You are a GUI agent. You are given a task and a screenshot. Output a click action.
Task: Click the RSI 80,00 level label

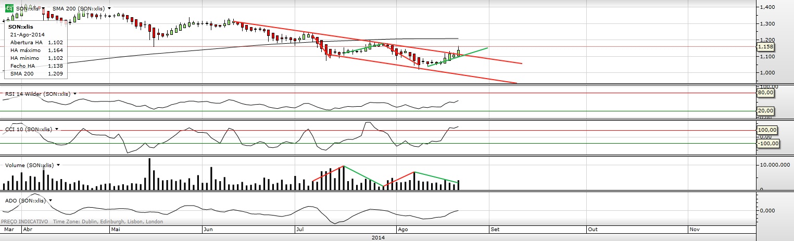[765, 93]
